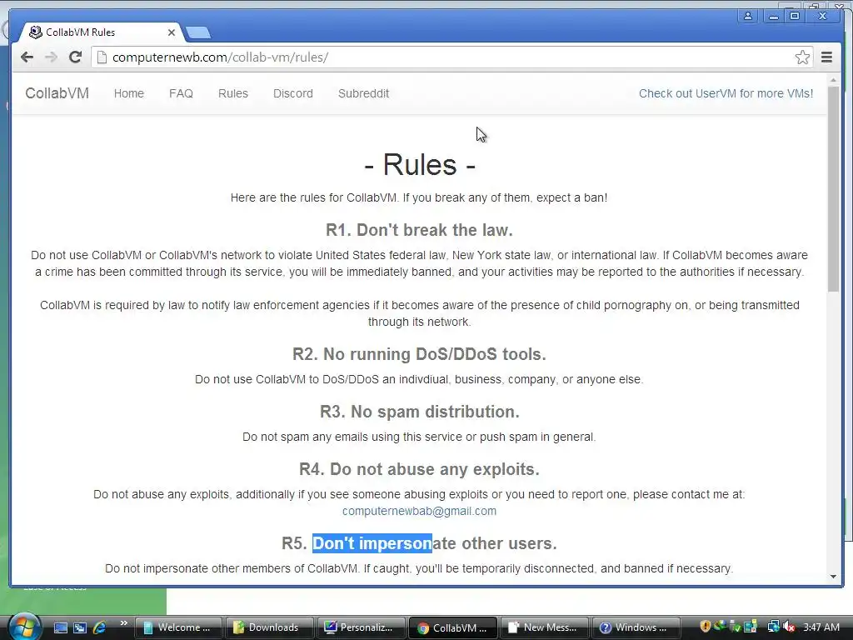Switch to the New Mess... taskbar window
The width and height of the screenshot is (853, 640).
[544, 627]
